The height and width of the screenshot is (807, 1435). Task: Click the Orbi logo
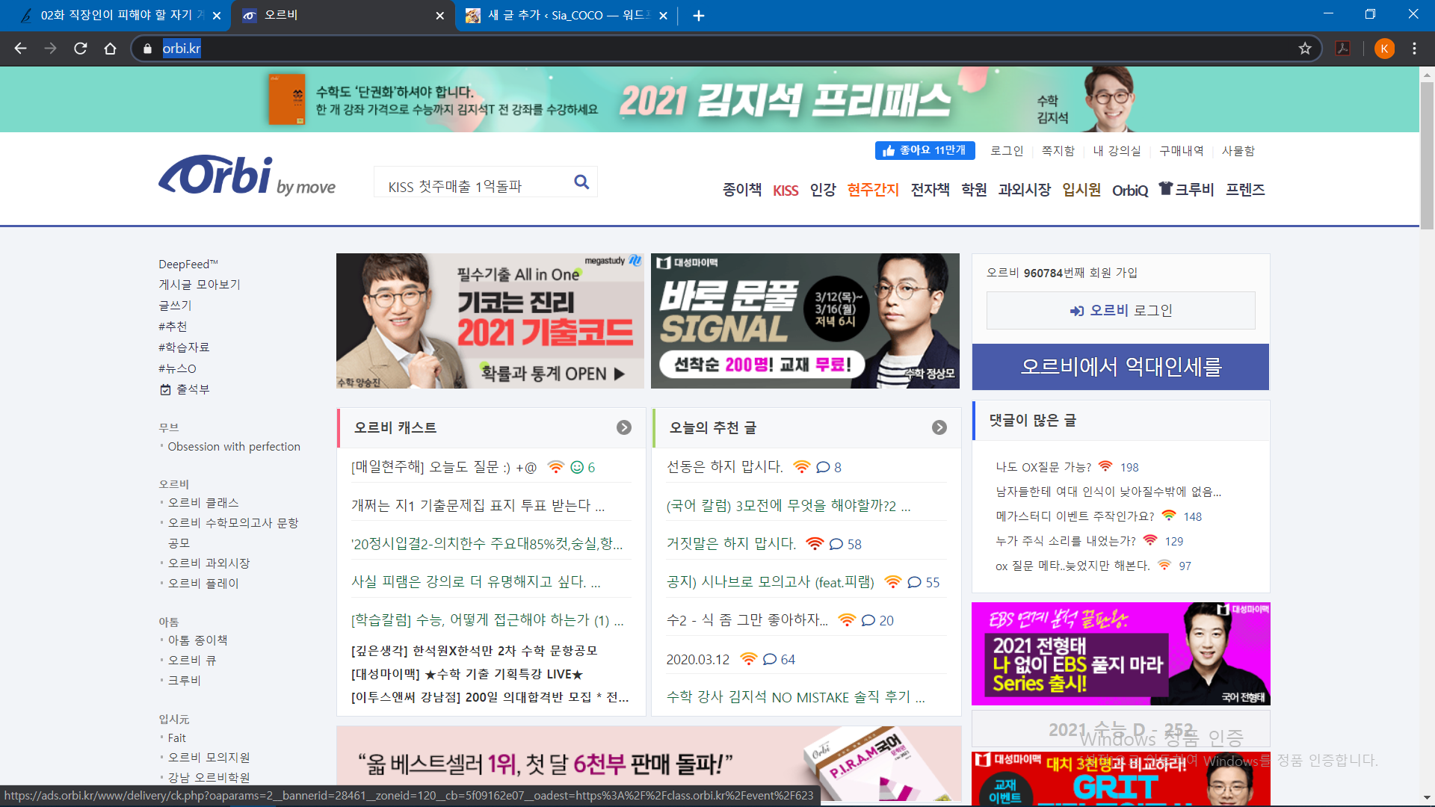247,176
